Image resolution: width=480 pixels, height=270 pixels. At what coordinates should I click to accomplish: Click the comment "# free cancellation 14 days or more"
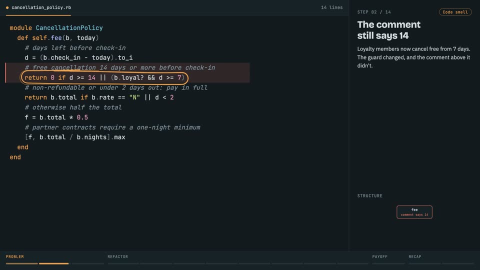[x=119, y=67]
